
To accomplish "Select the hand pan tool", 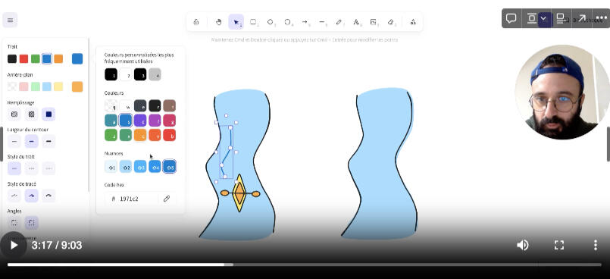I will click(219, 22).
